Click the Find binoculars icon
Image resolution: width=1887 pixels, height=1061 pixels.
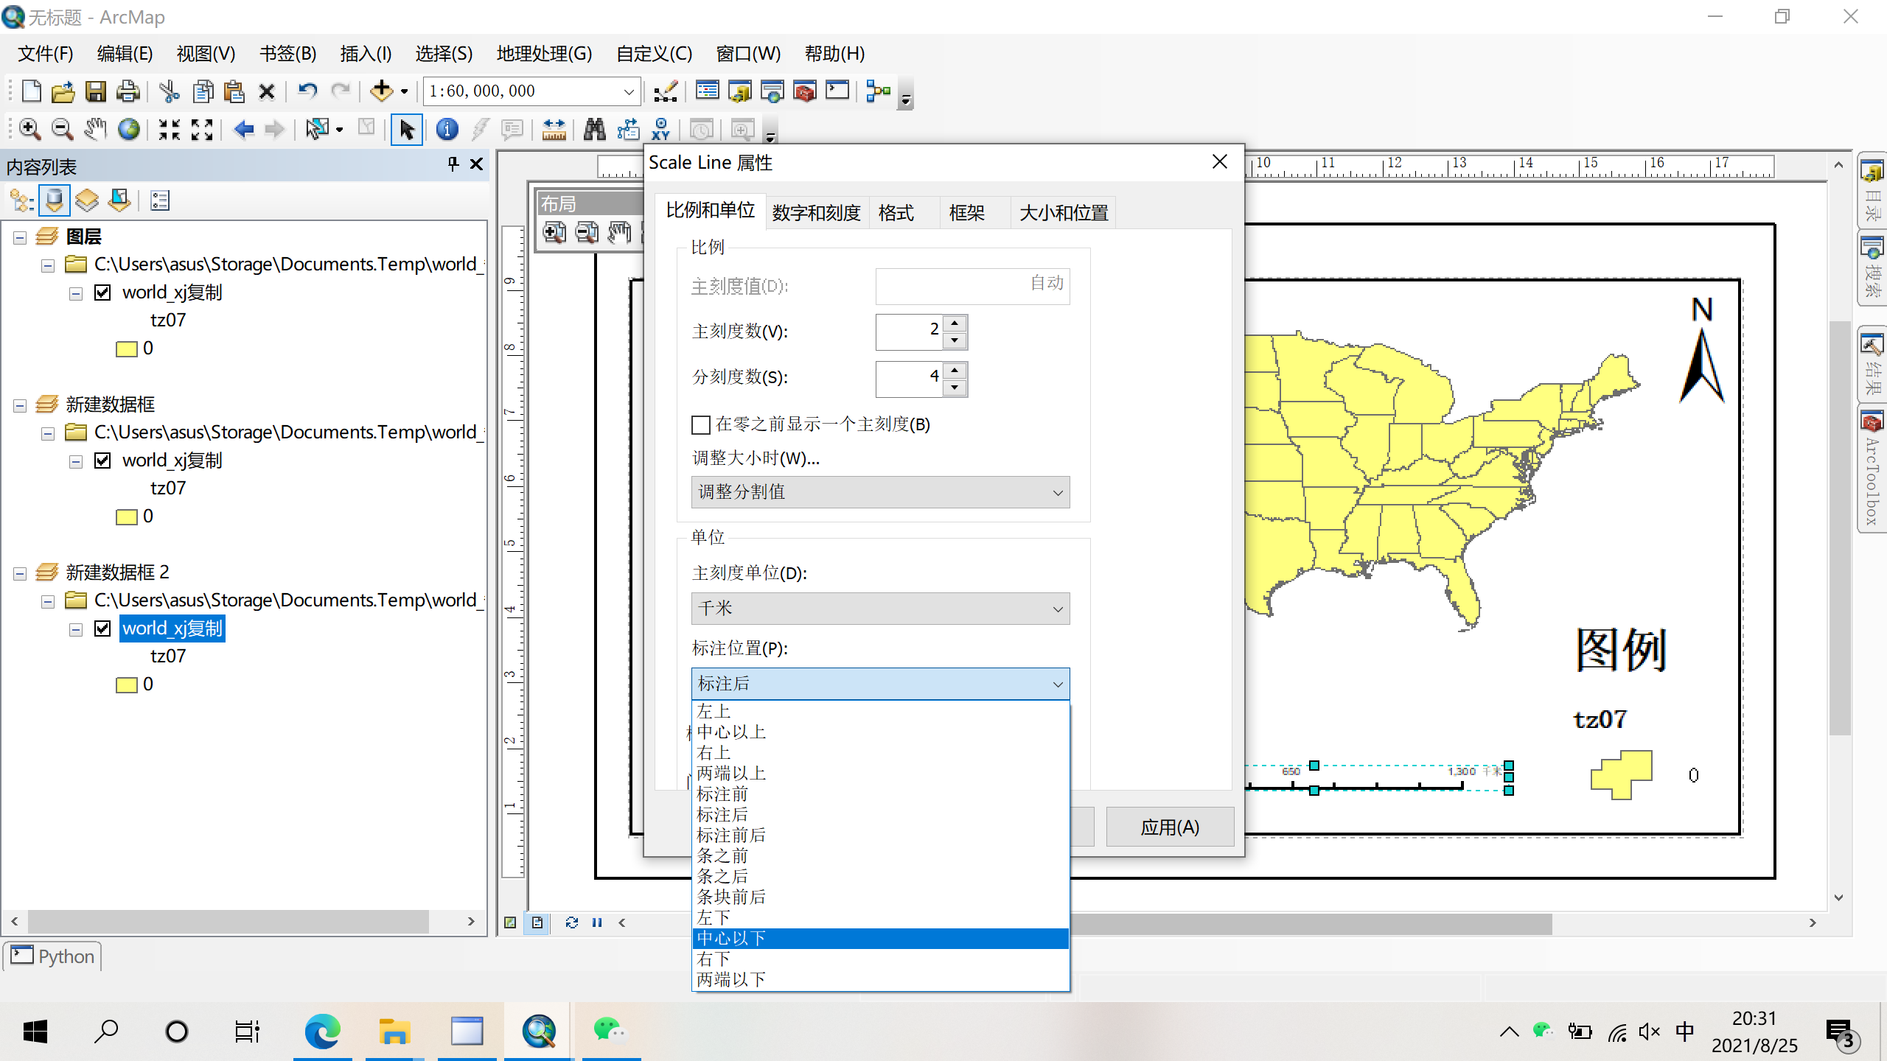(x=594, y=130)
